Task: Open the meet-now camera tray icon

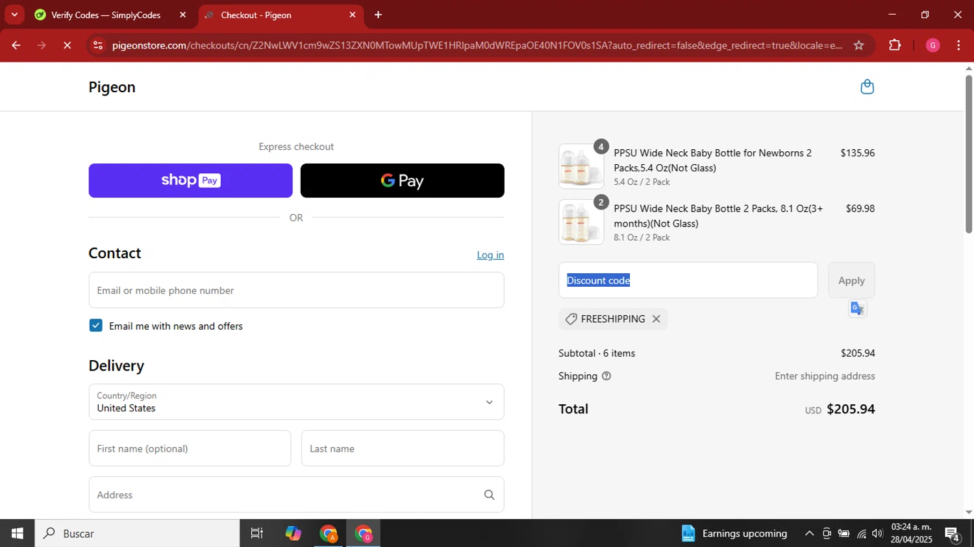Action: (827, 533)
